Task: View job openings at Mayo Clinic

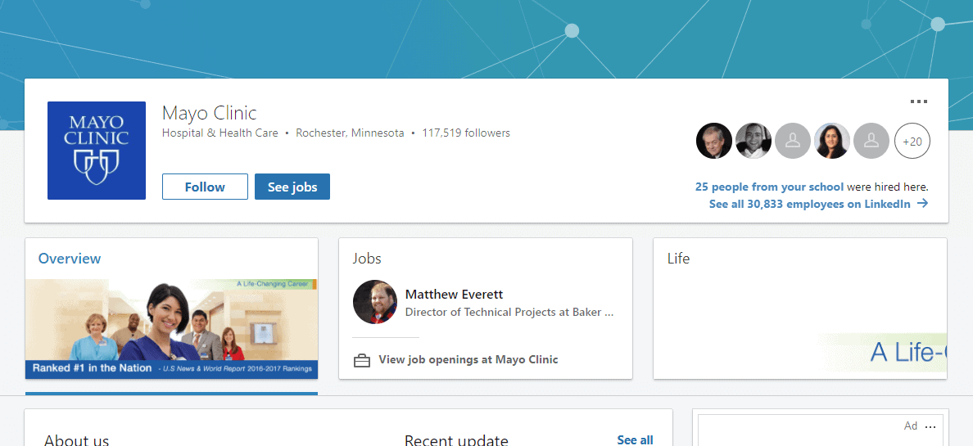Action: click(468, 359)
